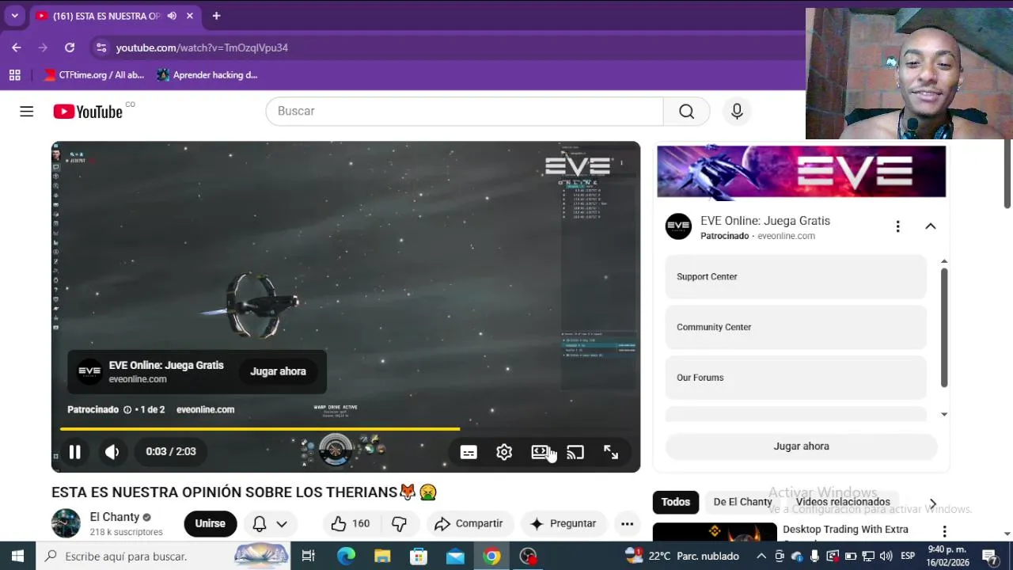1013x570 pixels.
Task: Open File Explorer from taskbar
Action: tap(382, 557)
